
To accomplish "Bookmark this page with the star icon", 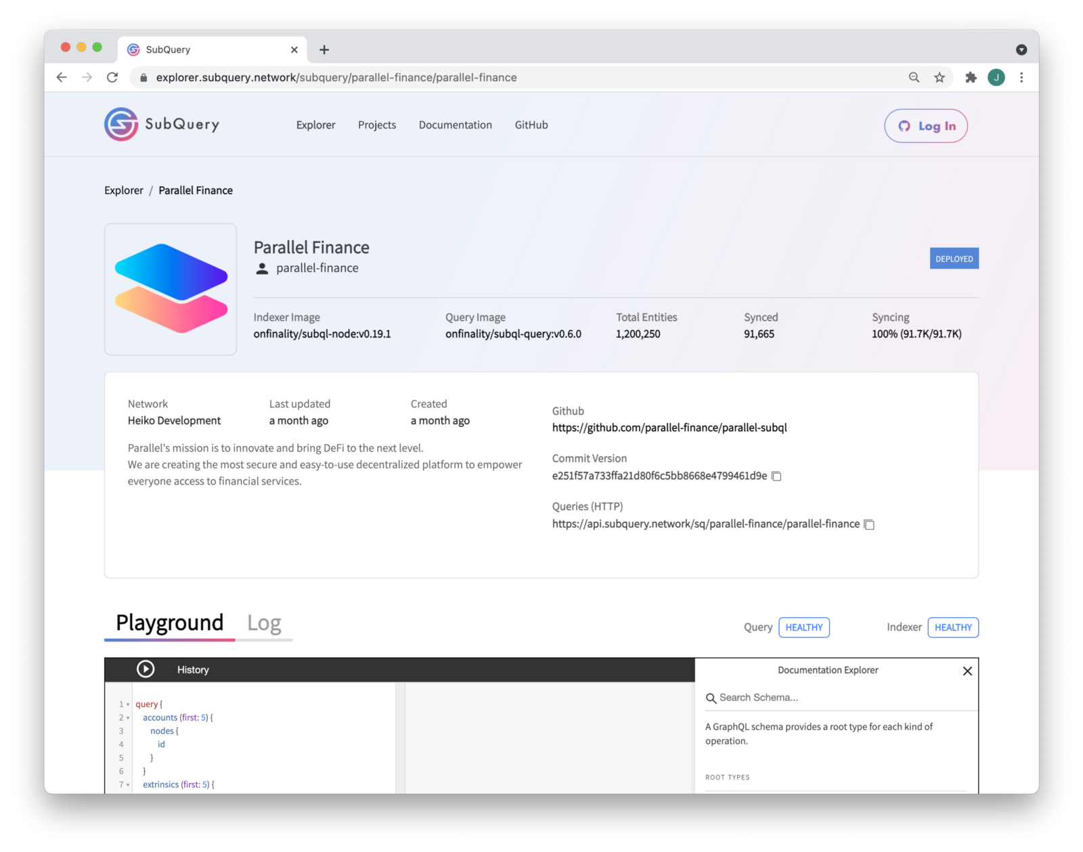I will click(940, 77).
